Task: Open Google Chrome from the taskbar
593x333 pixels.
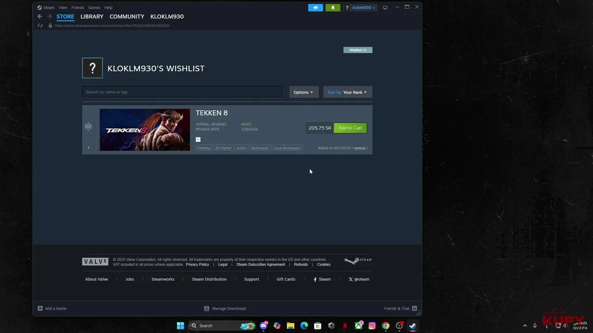Action: pyautogui.click(x=385, y=326)
